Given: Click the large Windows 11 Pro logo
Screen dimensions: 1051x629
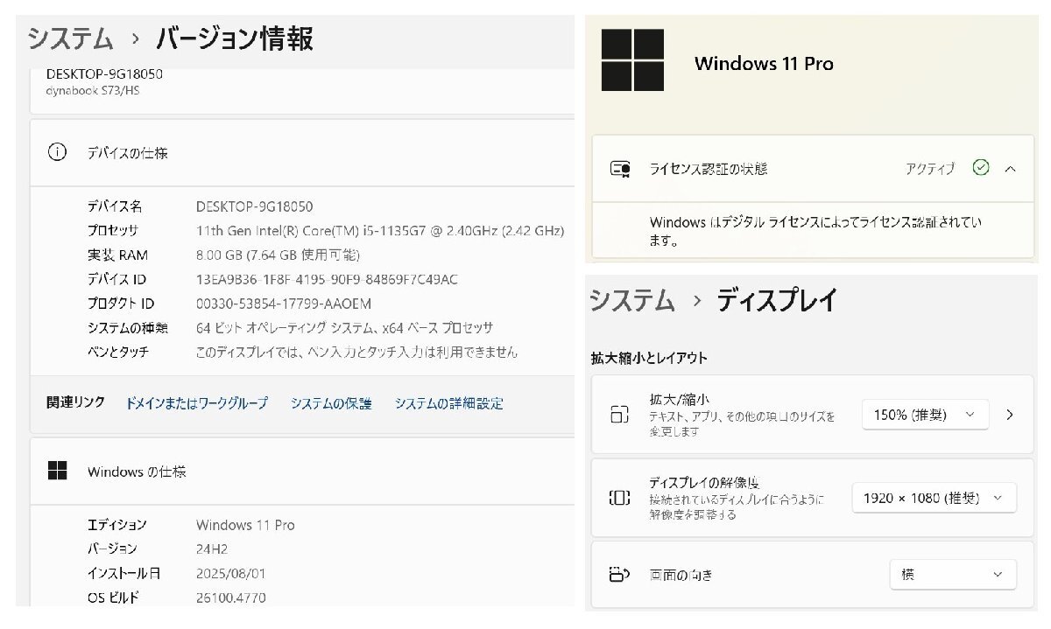Looking at the screenshot, I should pyautogui.click(x=632, y=59).
